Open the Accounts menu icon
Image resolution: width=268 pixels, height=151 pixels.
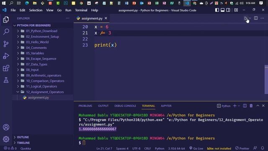pyautogui.click(x=6, y=127)
